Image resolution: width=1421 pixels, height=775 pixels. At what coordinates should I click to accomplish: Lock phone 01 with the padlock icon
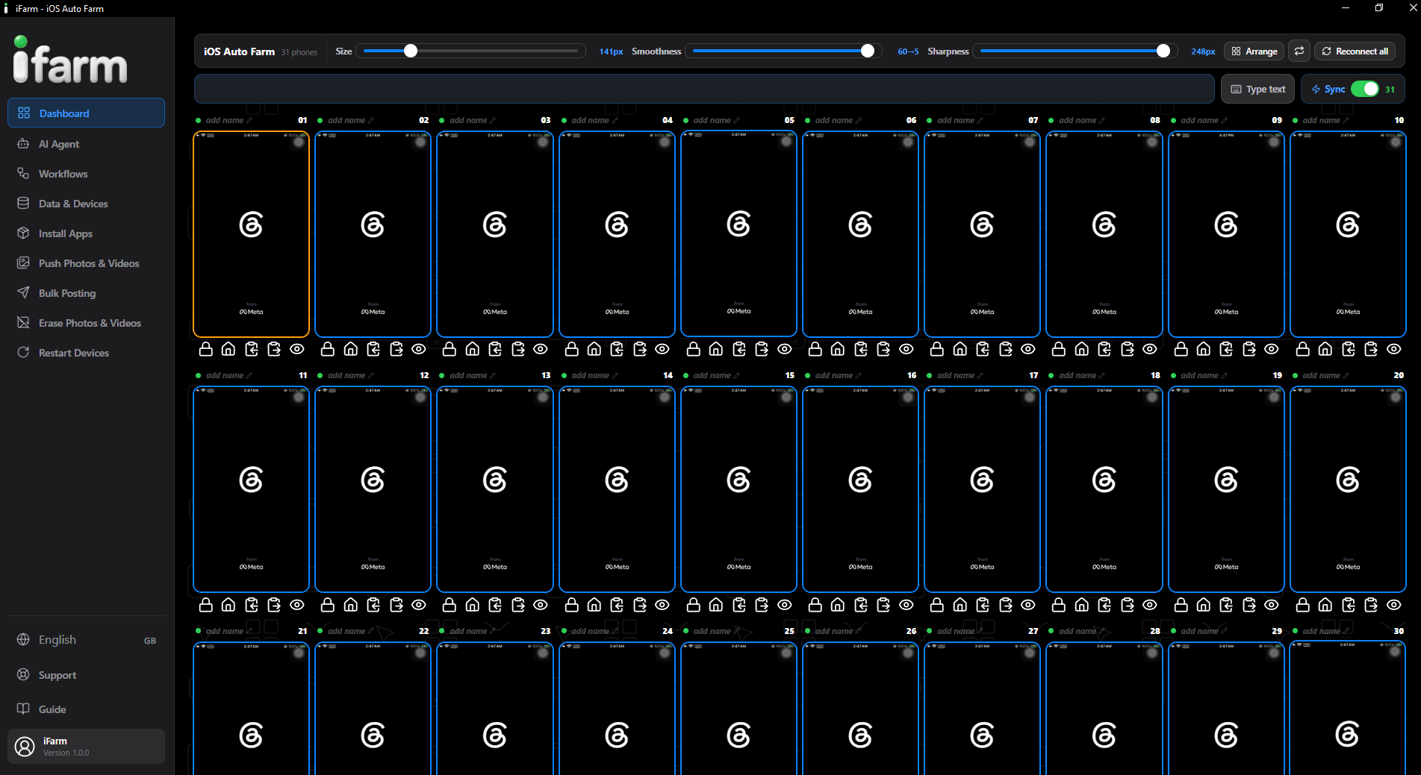click(206, 349)
